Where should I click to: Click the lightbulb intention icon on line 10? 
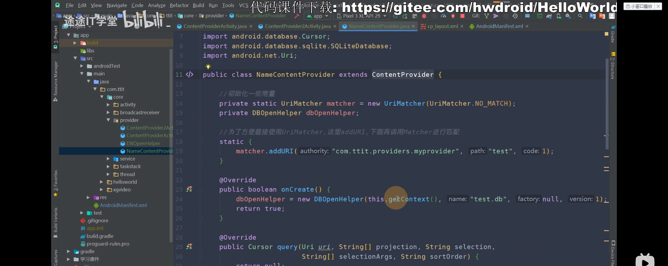pos(208,66)
